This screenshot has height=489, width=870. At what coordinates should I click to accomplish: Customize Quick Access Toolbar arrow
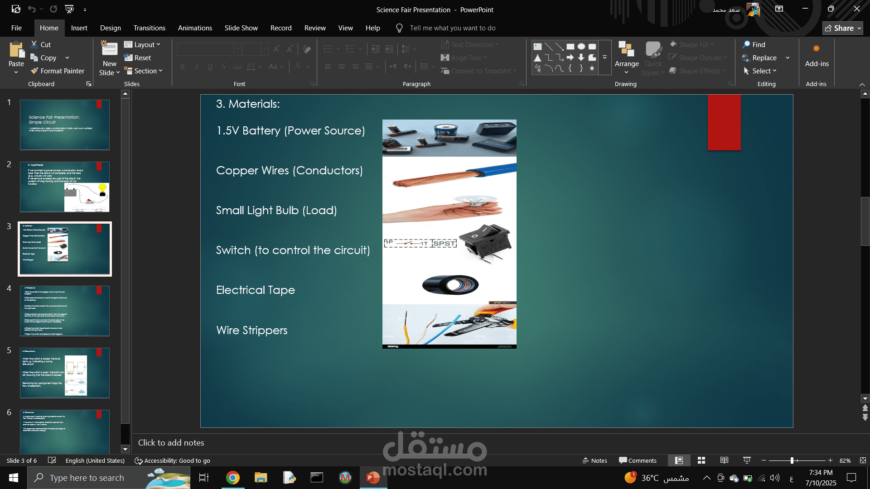pos(85,9)
